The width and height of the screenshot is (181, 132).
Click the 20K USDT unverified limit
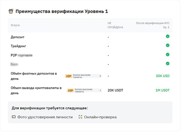[x=115, y=90]
